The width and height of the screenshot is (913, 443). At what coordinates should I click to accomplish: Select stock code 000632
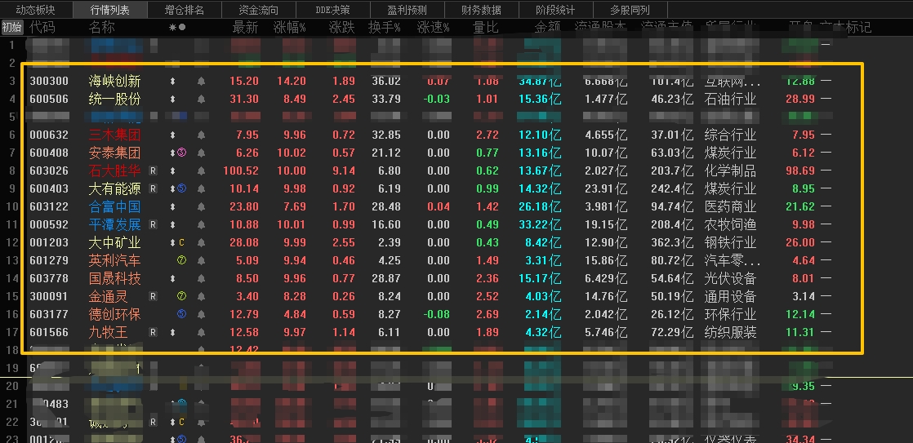49,135
